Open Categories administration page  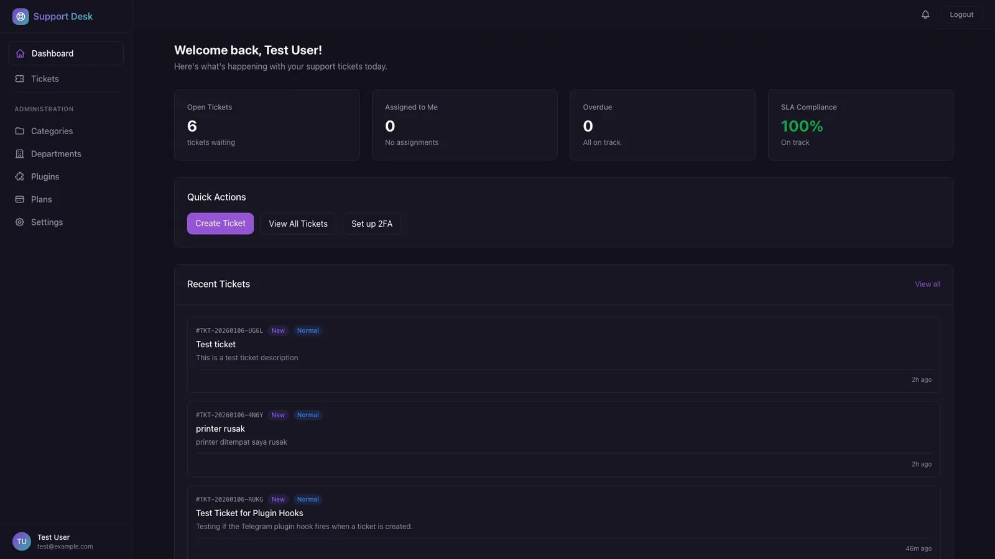click(66, 131)
